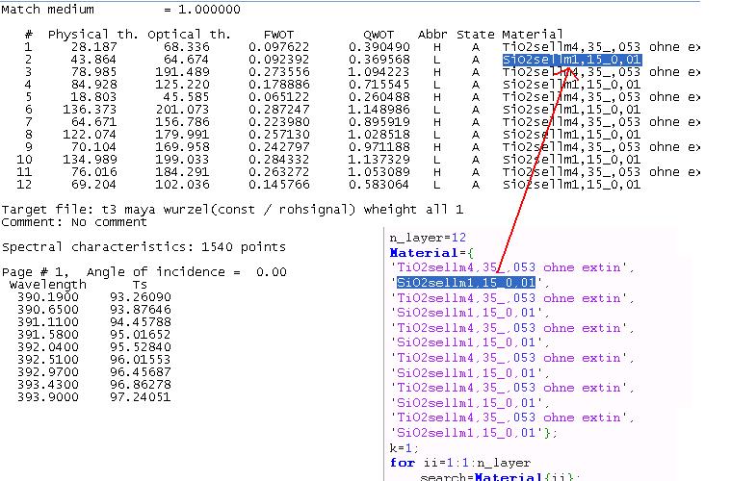Viewport: 731px width, 481px height.
Task: Click the physical thickness value 28.187
Action: tap(96, 47)
